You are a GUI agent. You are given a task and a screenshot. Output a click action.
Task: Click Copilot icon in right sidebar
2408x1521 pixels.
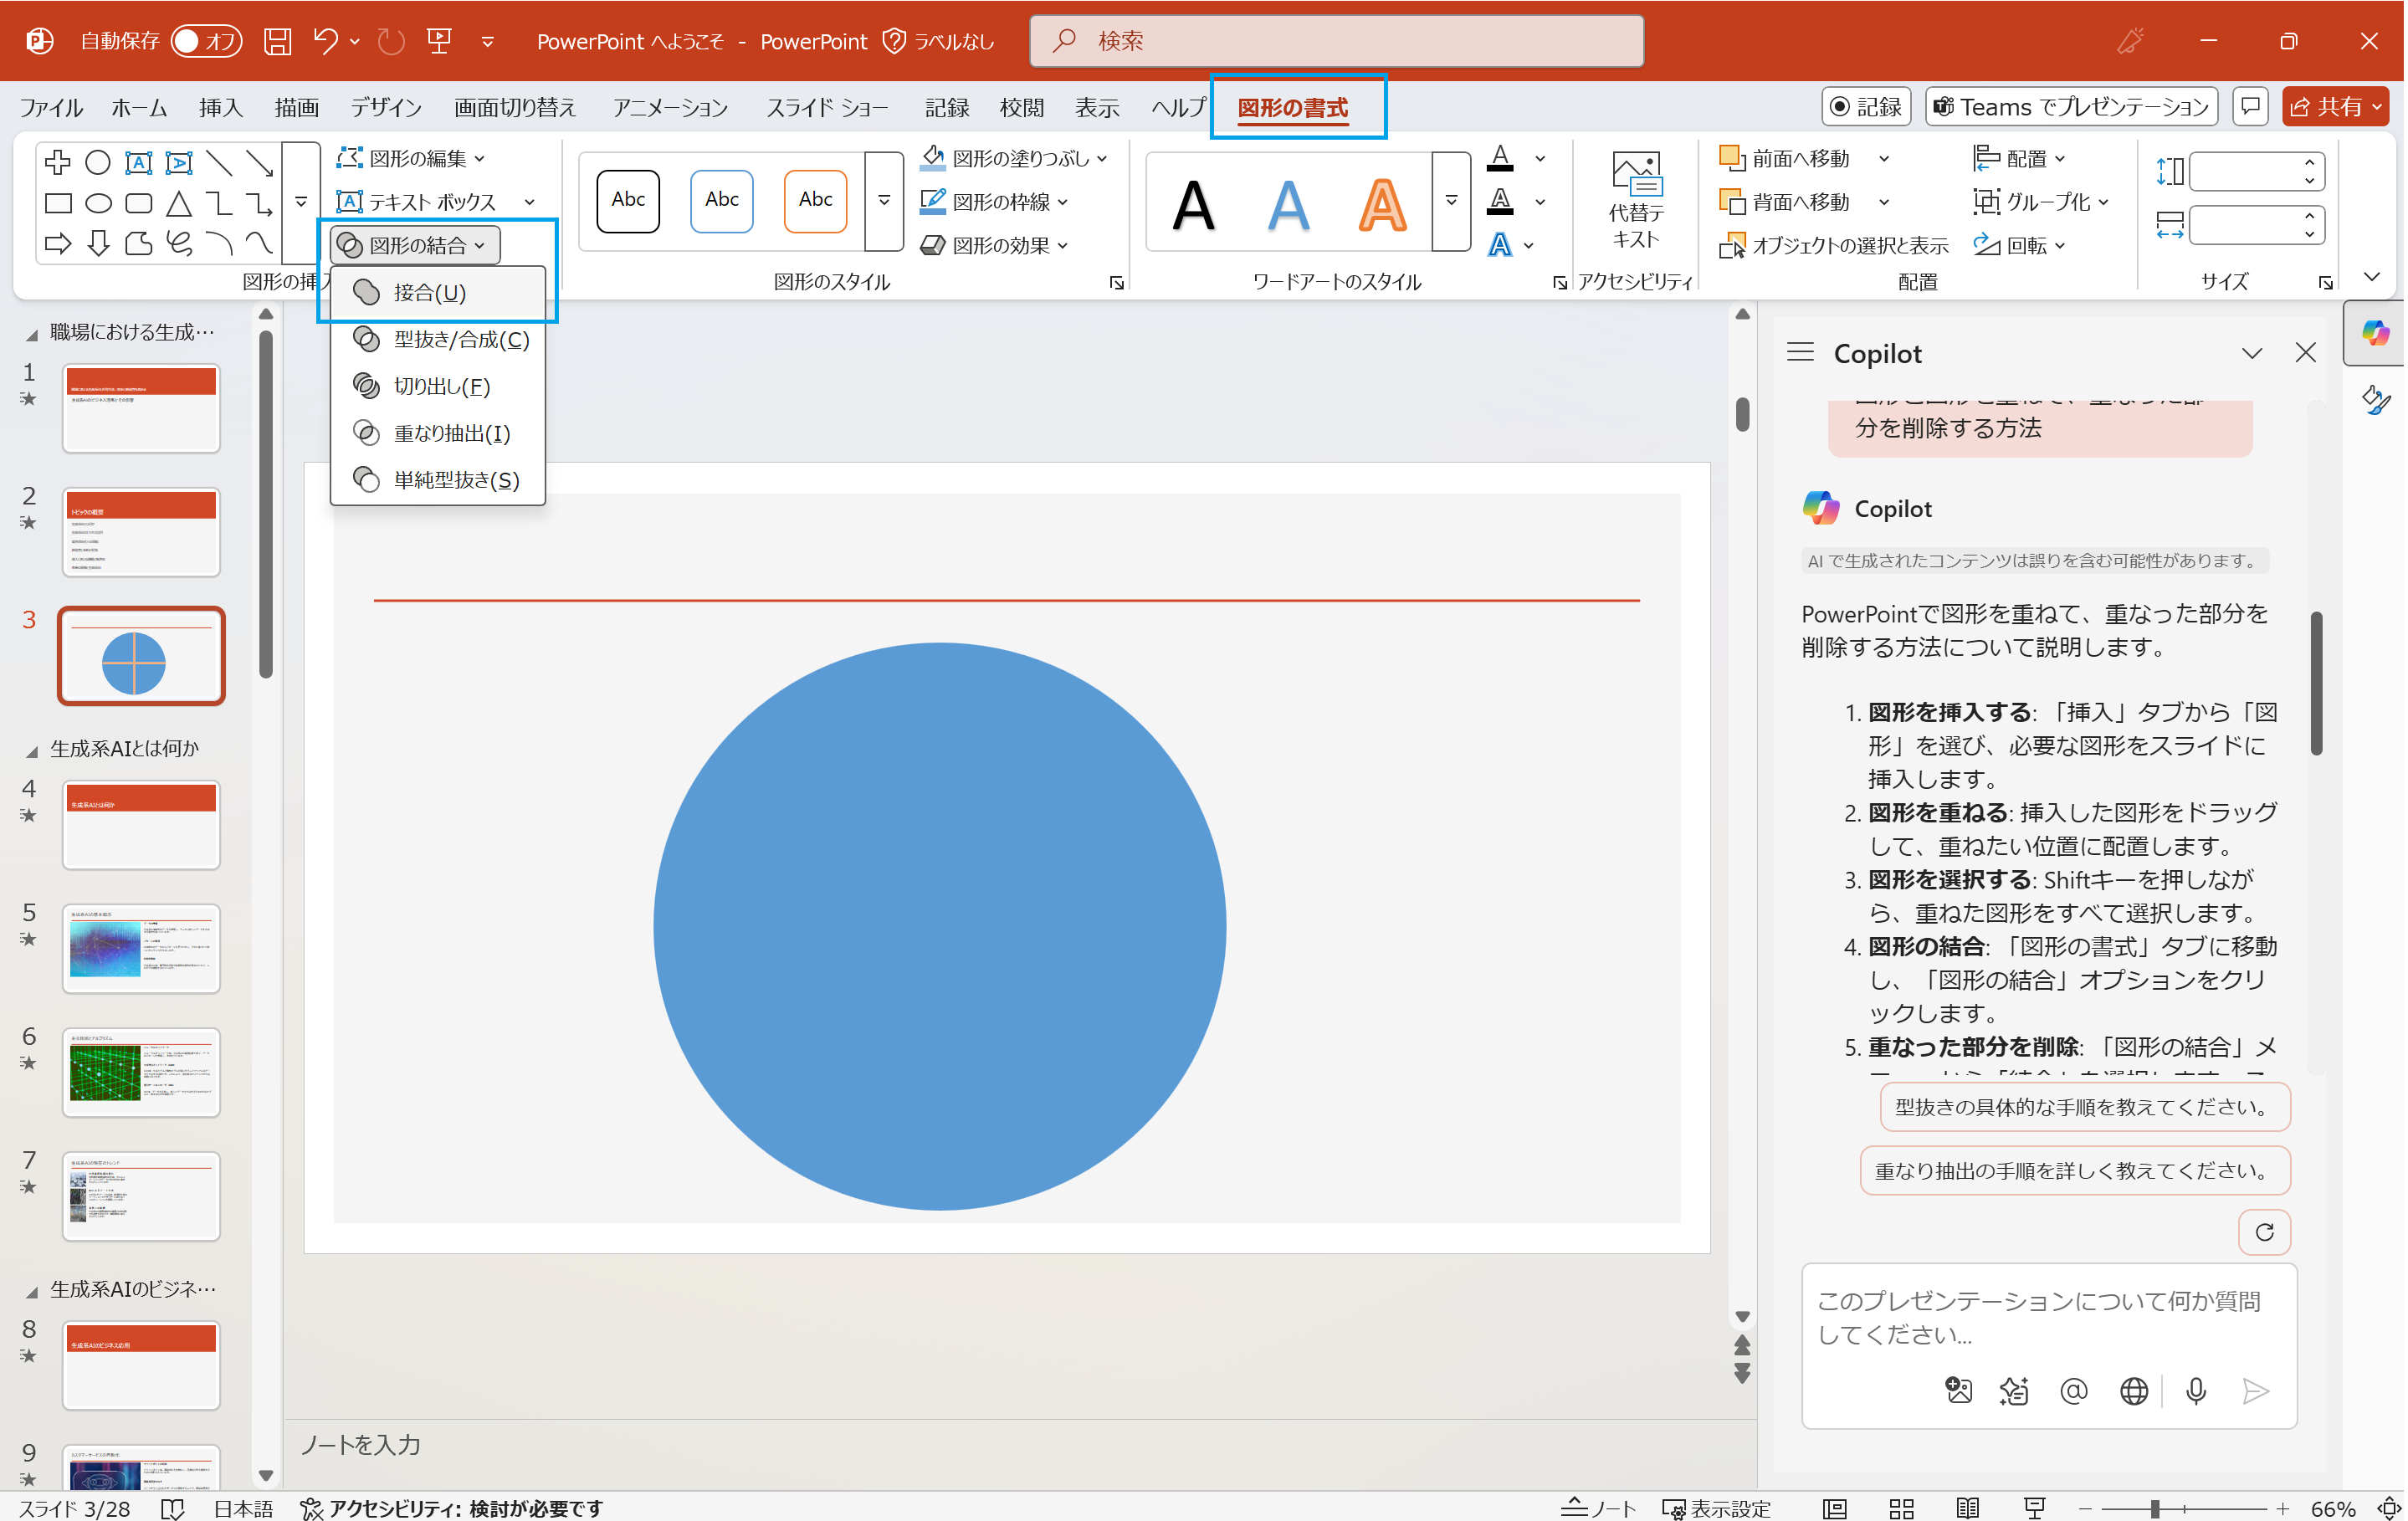pyautogui.click(x=2374, y=332)
